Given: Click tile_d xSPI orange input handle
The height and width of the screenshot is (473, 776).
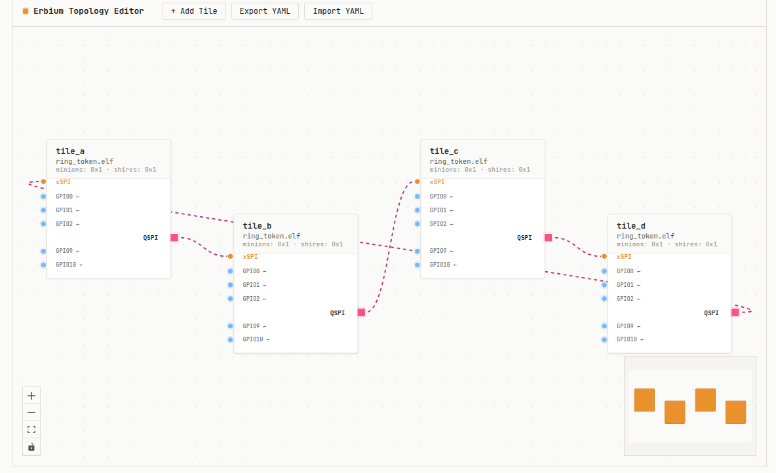Looking at the screenshot, I should [604, 256].
